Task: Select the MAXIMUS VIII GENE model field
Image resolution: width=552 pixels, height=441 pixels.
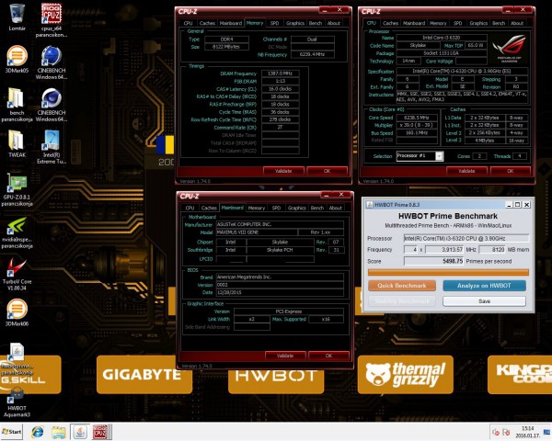Action: 257,232
